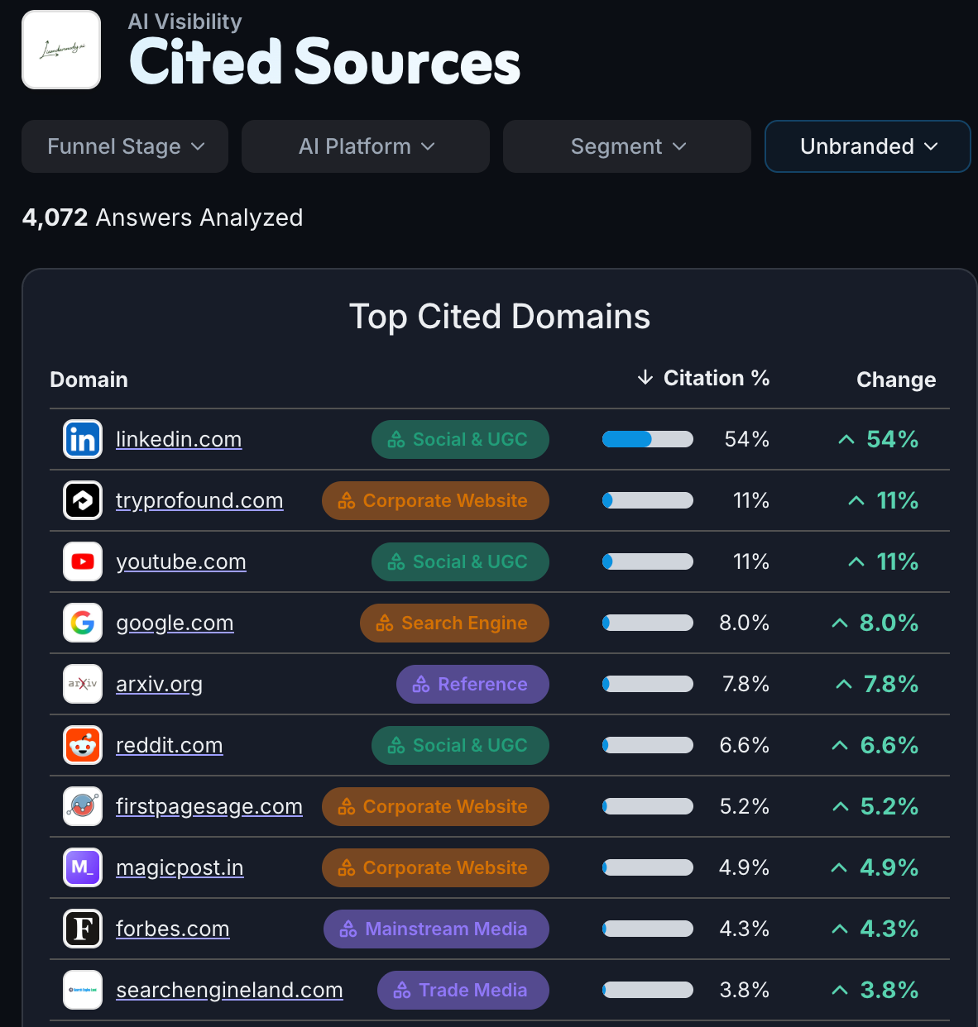
Task: Sort by Citation % column header
Action: (x=703, y=378)
